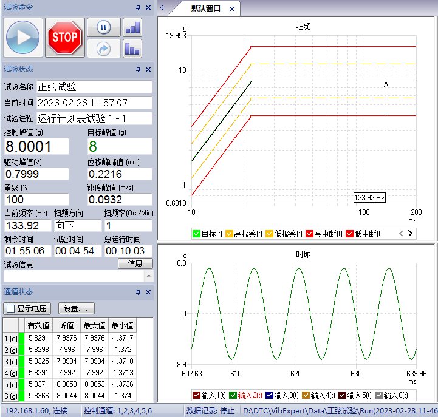Close the 试验命令 panel
The width and height of the screenshot is (438, 417).
tap(148, 7)
